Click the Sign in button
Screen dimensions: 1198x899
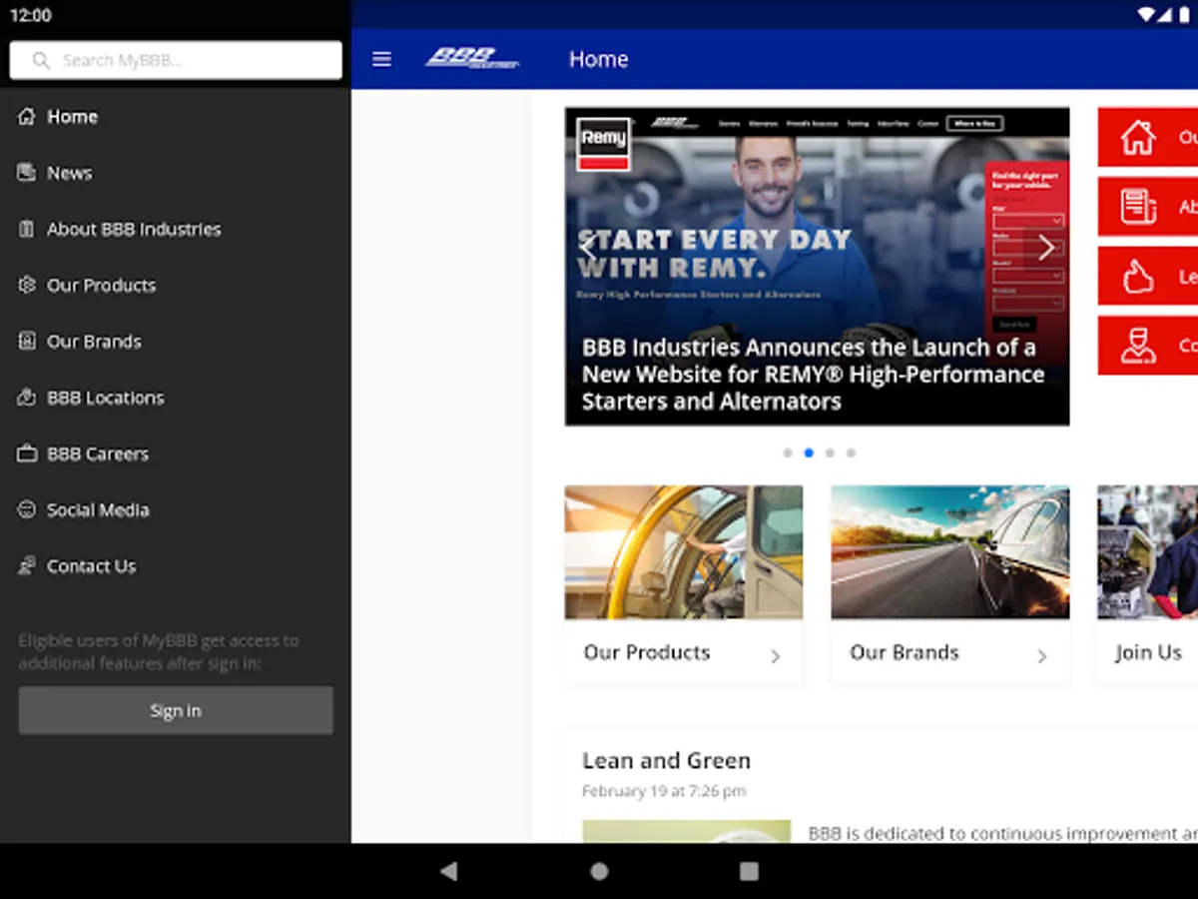(176, 710)
